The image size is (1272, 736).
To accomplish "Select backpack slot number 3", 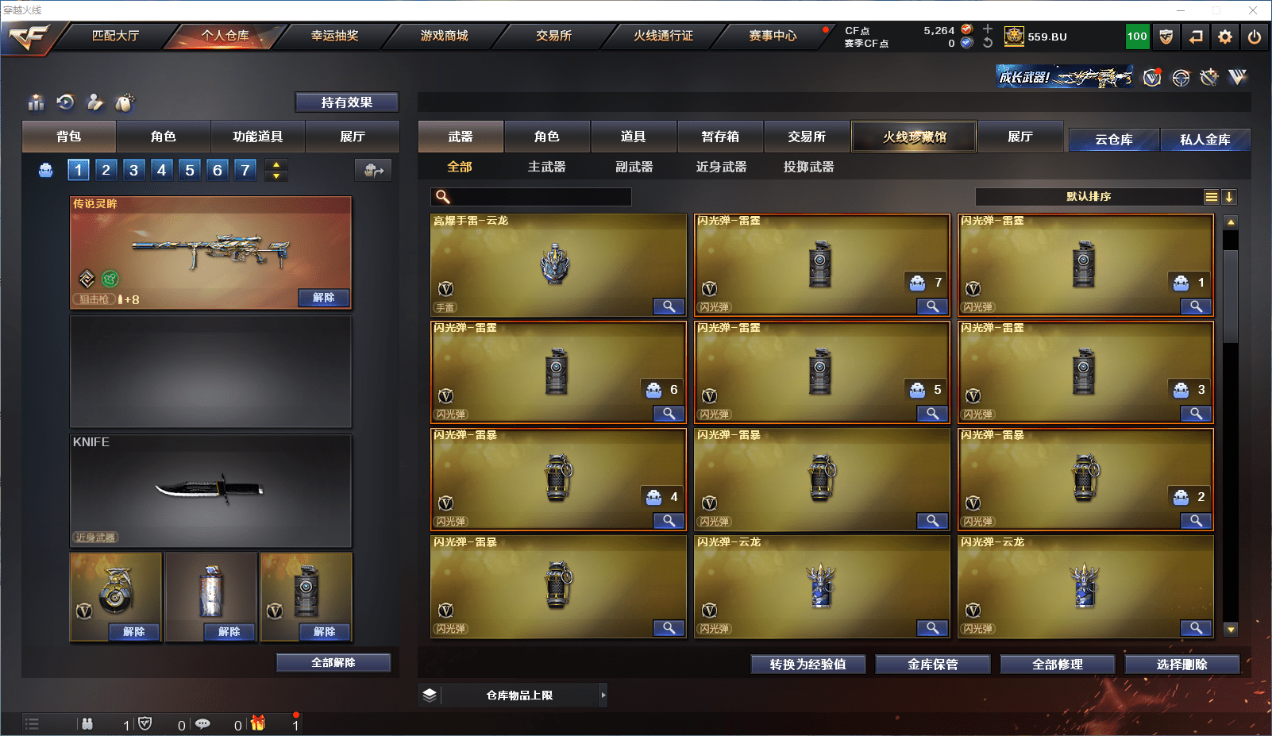I will pos(133,170).
